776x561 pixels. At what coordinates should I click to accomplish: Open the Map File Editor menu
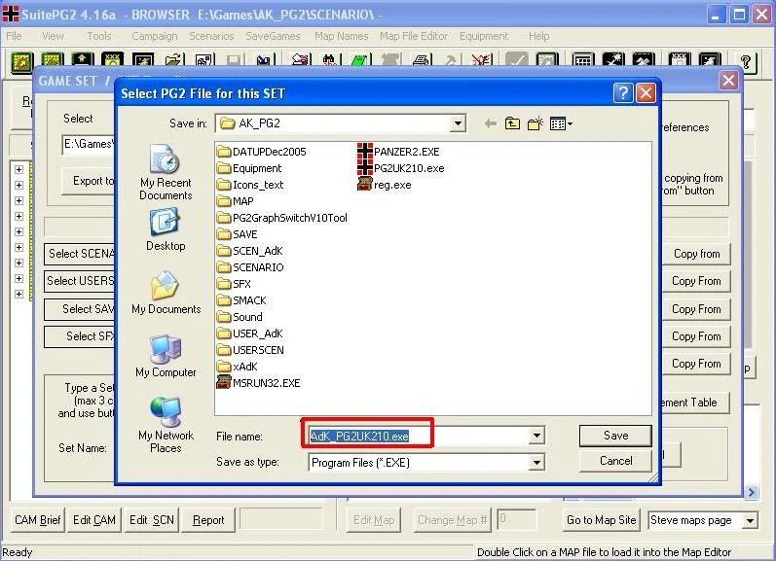pyautogui.click(x=414, y=36)
